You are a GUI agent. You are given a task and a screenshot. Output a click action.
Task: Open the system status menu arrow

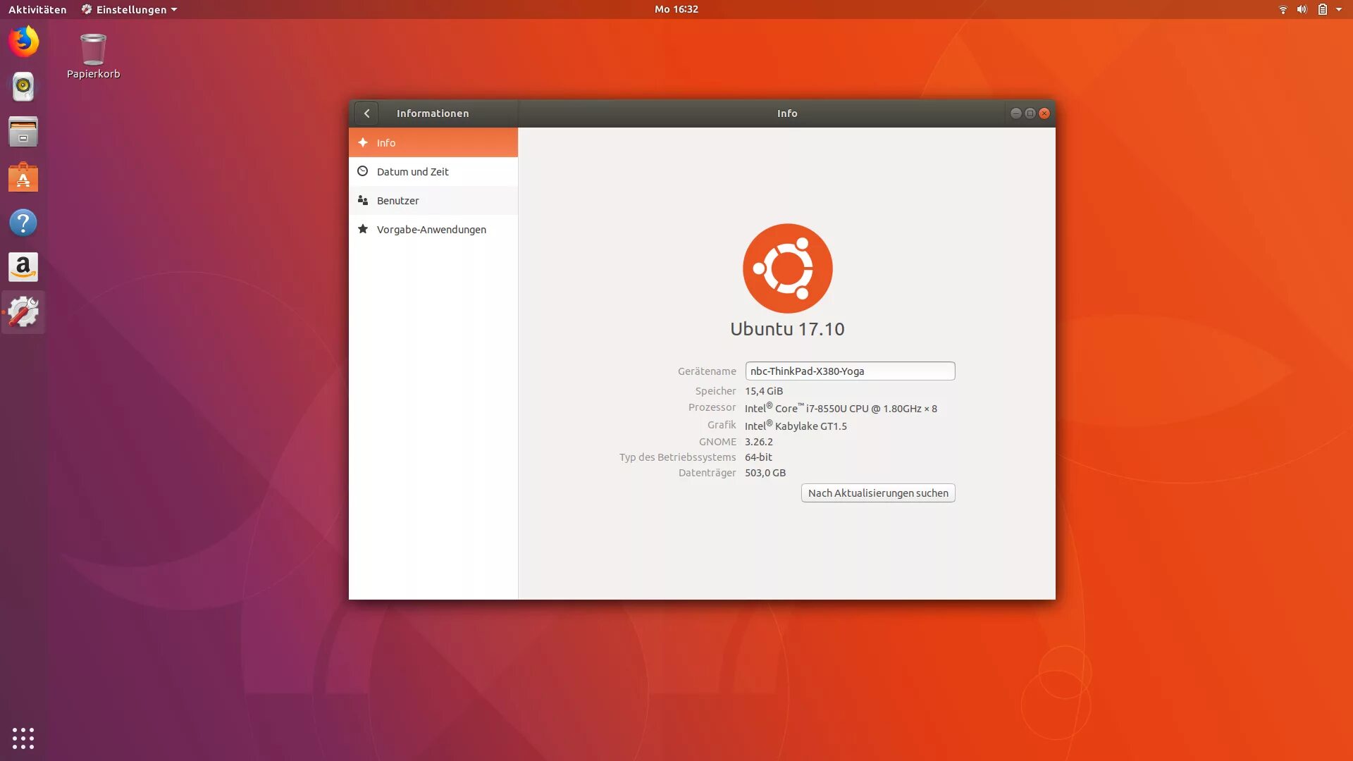(1338, 9)
